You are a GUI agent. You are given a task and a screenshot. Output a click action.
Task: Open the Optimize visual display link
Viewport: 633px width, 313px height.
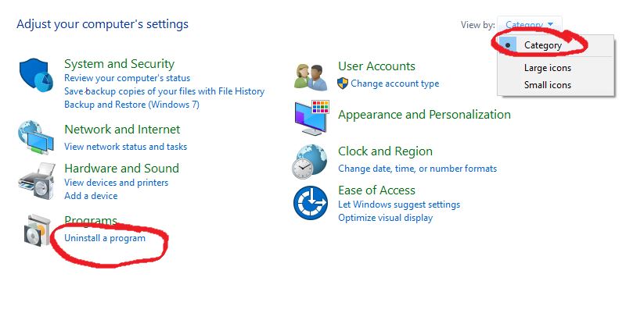point(385,218)
